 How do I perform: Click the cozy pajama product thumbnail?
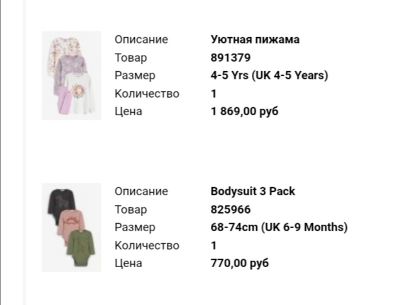71,76
